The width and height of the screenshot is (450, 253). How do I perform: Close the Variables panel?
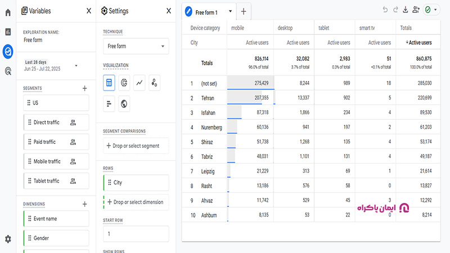click(89, 11)
